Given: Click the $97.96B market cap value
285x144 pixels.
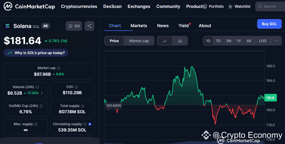Looking at the screenshot, I should 42,74.
